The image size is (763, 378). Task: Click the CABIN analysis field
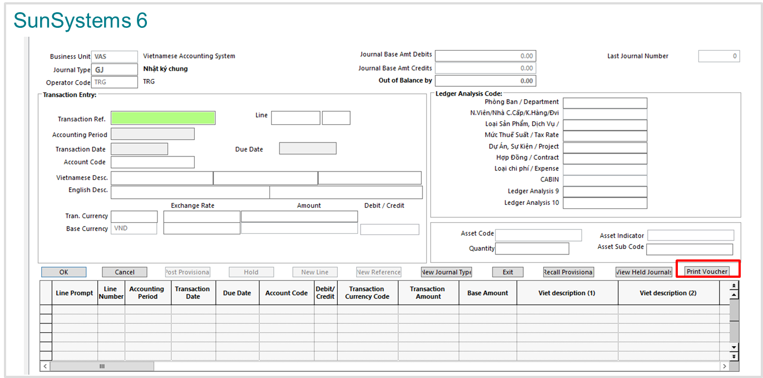point(605,181)
